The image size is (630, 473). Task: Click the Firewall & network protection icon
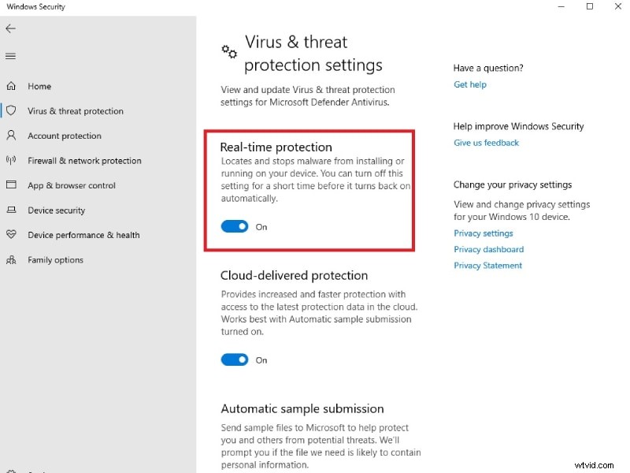pyautogui.click(x=11, y=161)
